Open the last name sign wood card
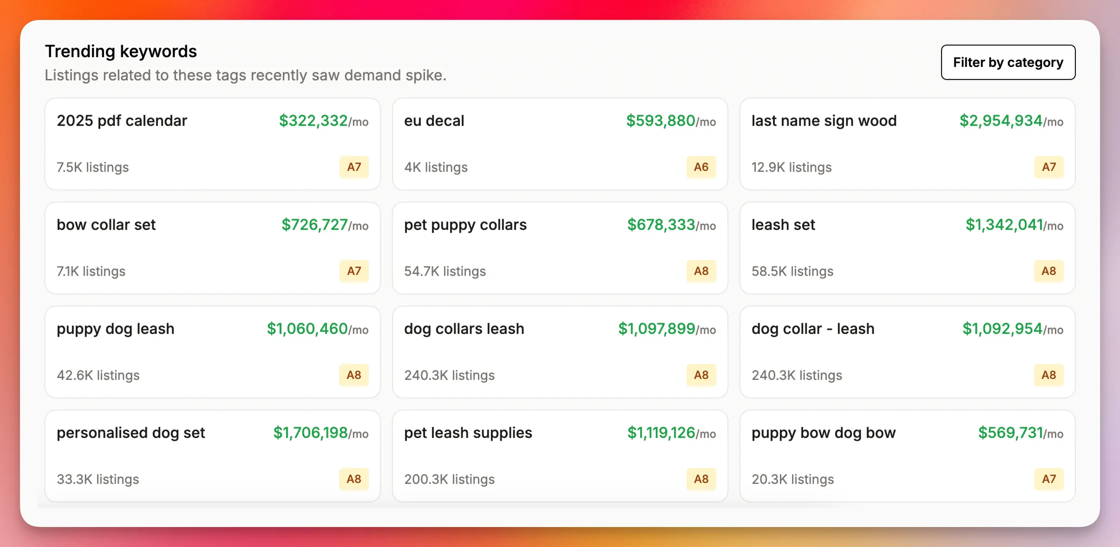1120x547 pixels. (907, 144)
